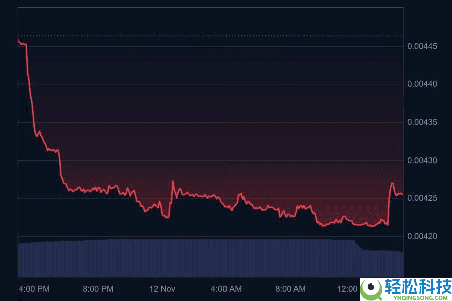Screen dimensions: 452x301
Task: Click the price spike peak near 12 Nov
Action: coord(173,181)
